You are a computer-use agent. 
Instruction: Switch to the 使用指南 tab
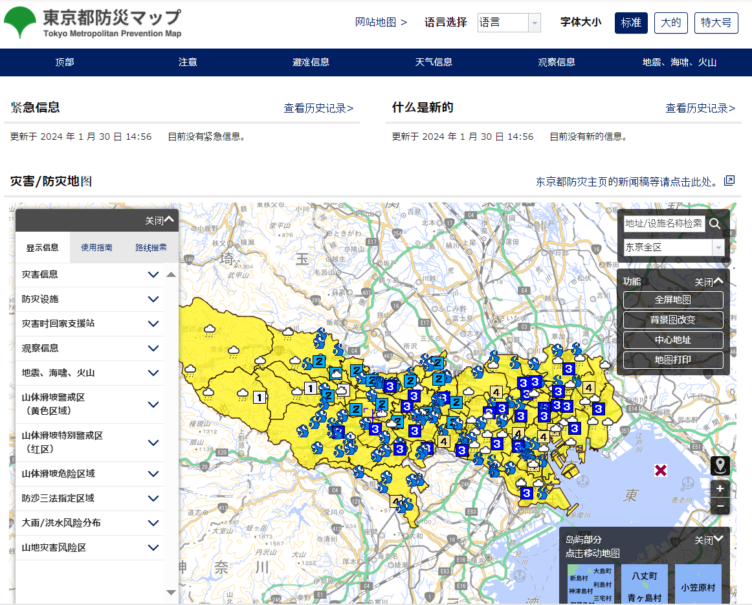[96, 247]
